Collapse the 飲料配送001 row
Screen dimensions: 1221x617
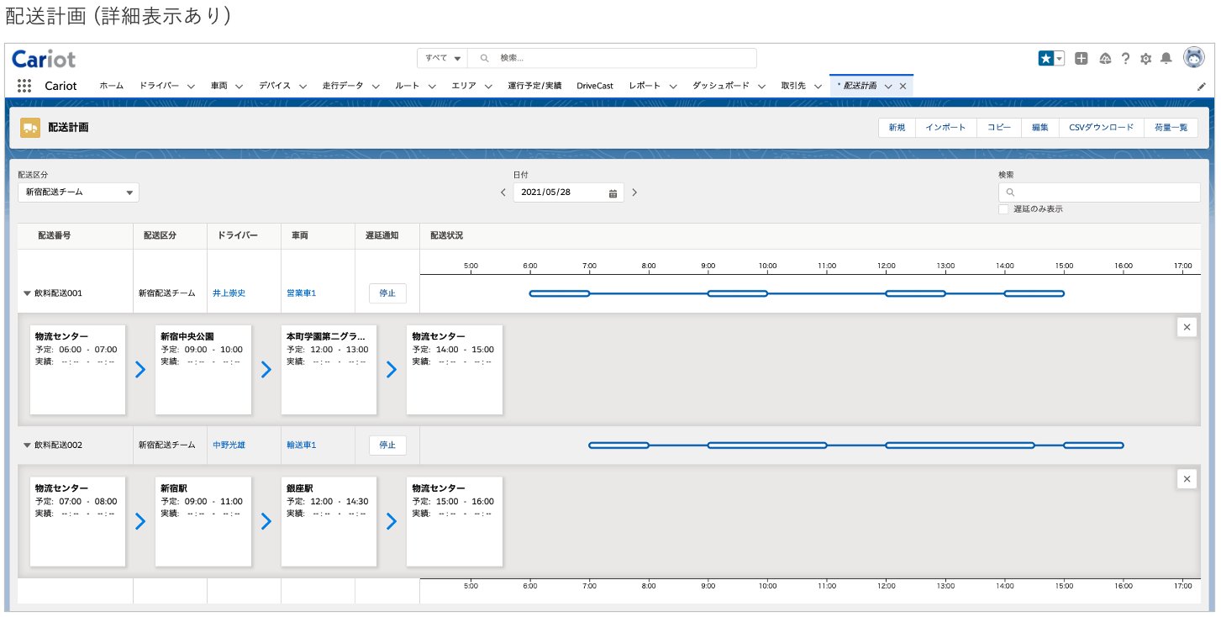[27, 293]
